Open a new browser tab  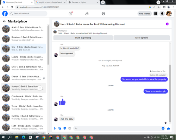click(103, 2)
